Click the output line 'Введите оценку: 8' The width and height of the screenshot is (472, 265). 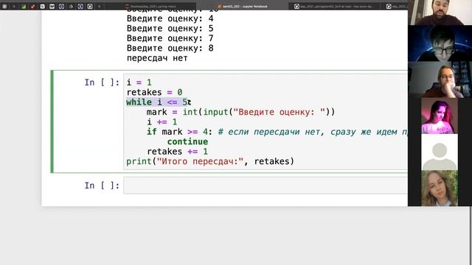coord(170,48)
